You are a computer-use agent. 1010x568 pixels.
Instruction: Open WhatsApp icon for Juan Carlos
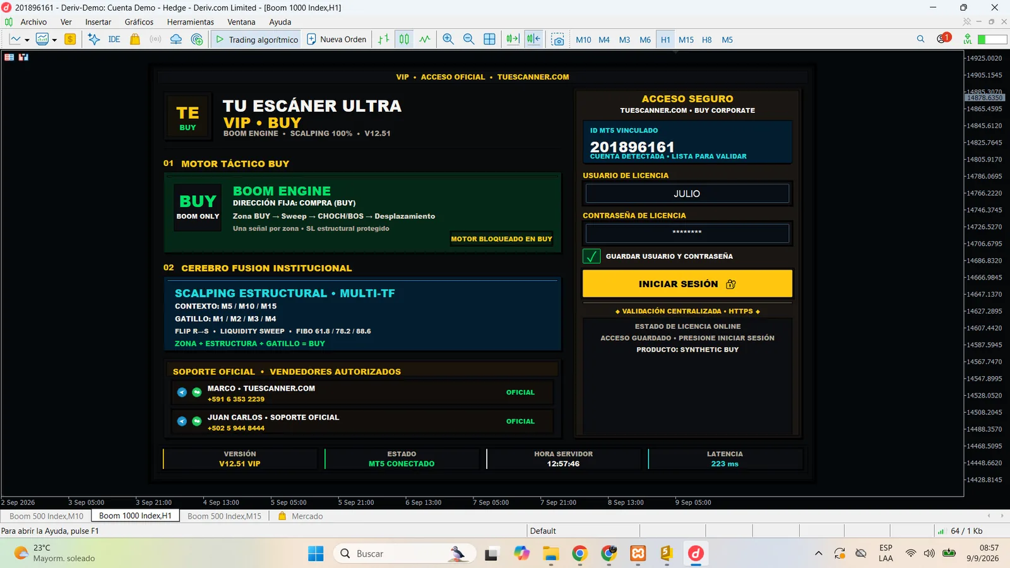pos(197,421)
